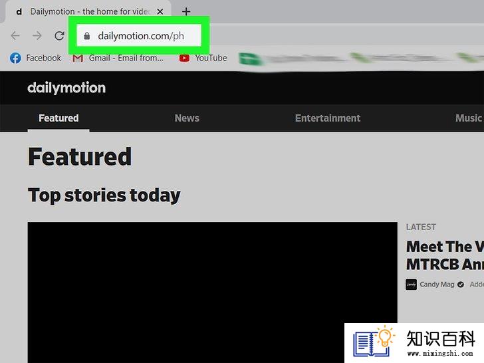
Task: Open the YouTube bookmark
Action: 203,58
